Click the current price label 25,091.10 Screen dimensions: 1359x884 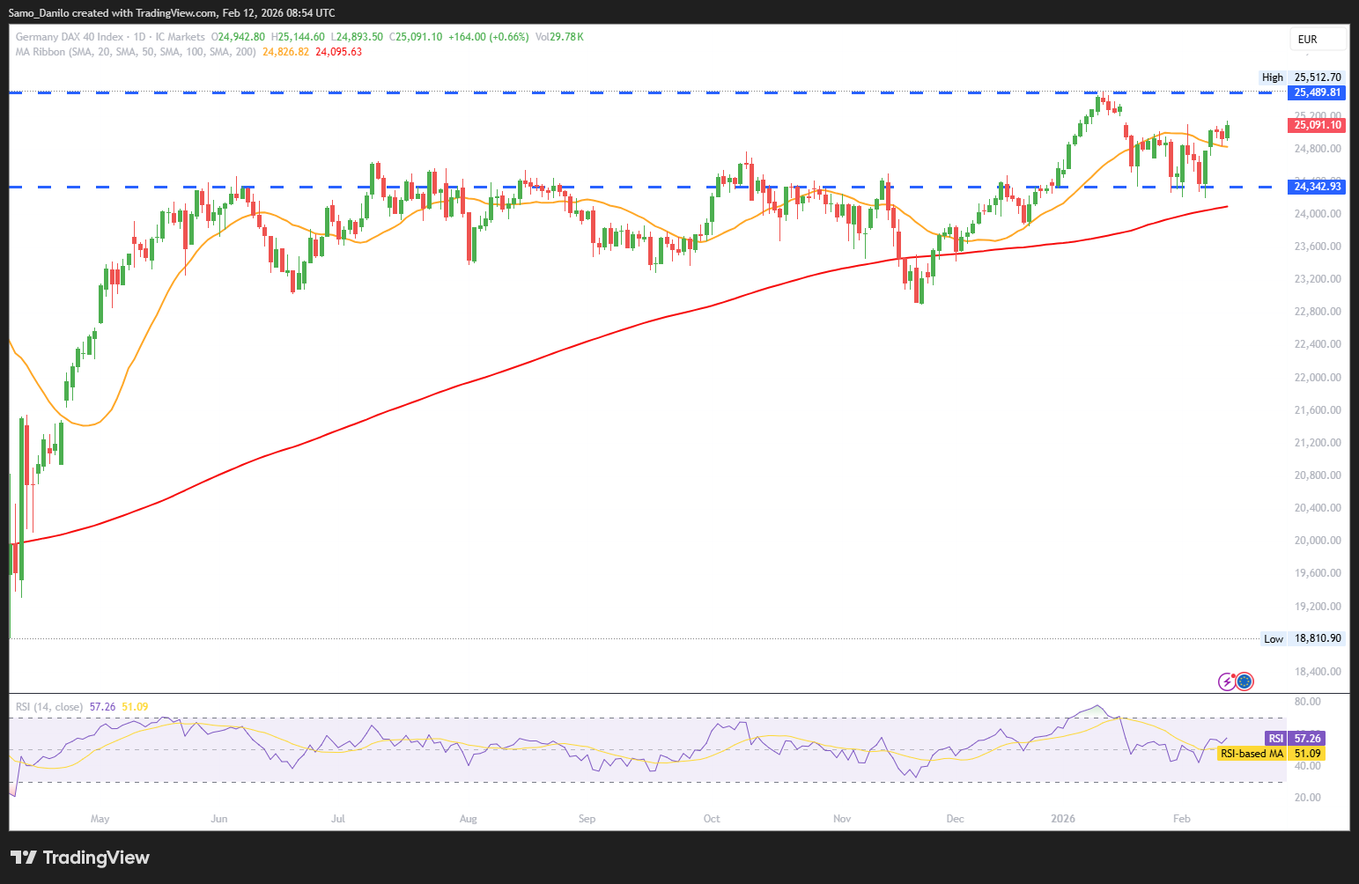[x=1317, y=125]
